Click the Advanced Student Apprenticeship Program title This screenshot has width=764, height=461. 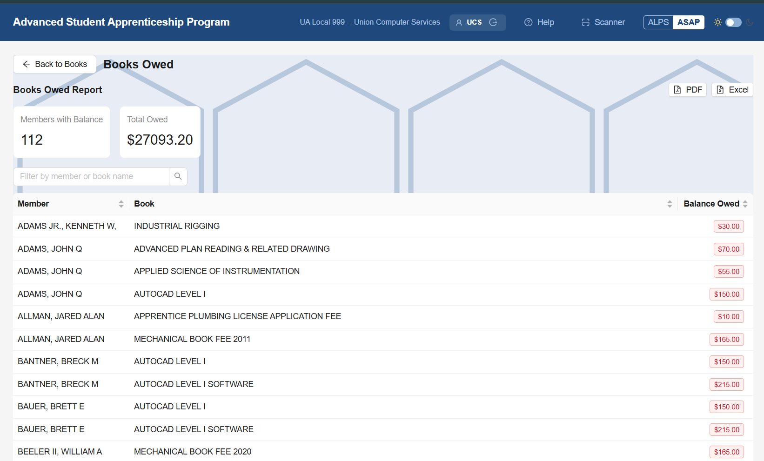click(x=121, y=22)
